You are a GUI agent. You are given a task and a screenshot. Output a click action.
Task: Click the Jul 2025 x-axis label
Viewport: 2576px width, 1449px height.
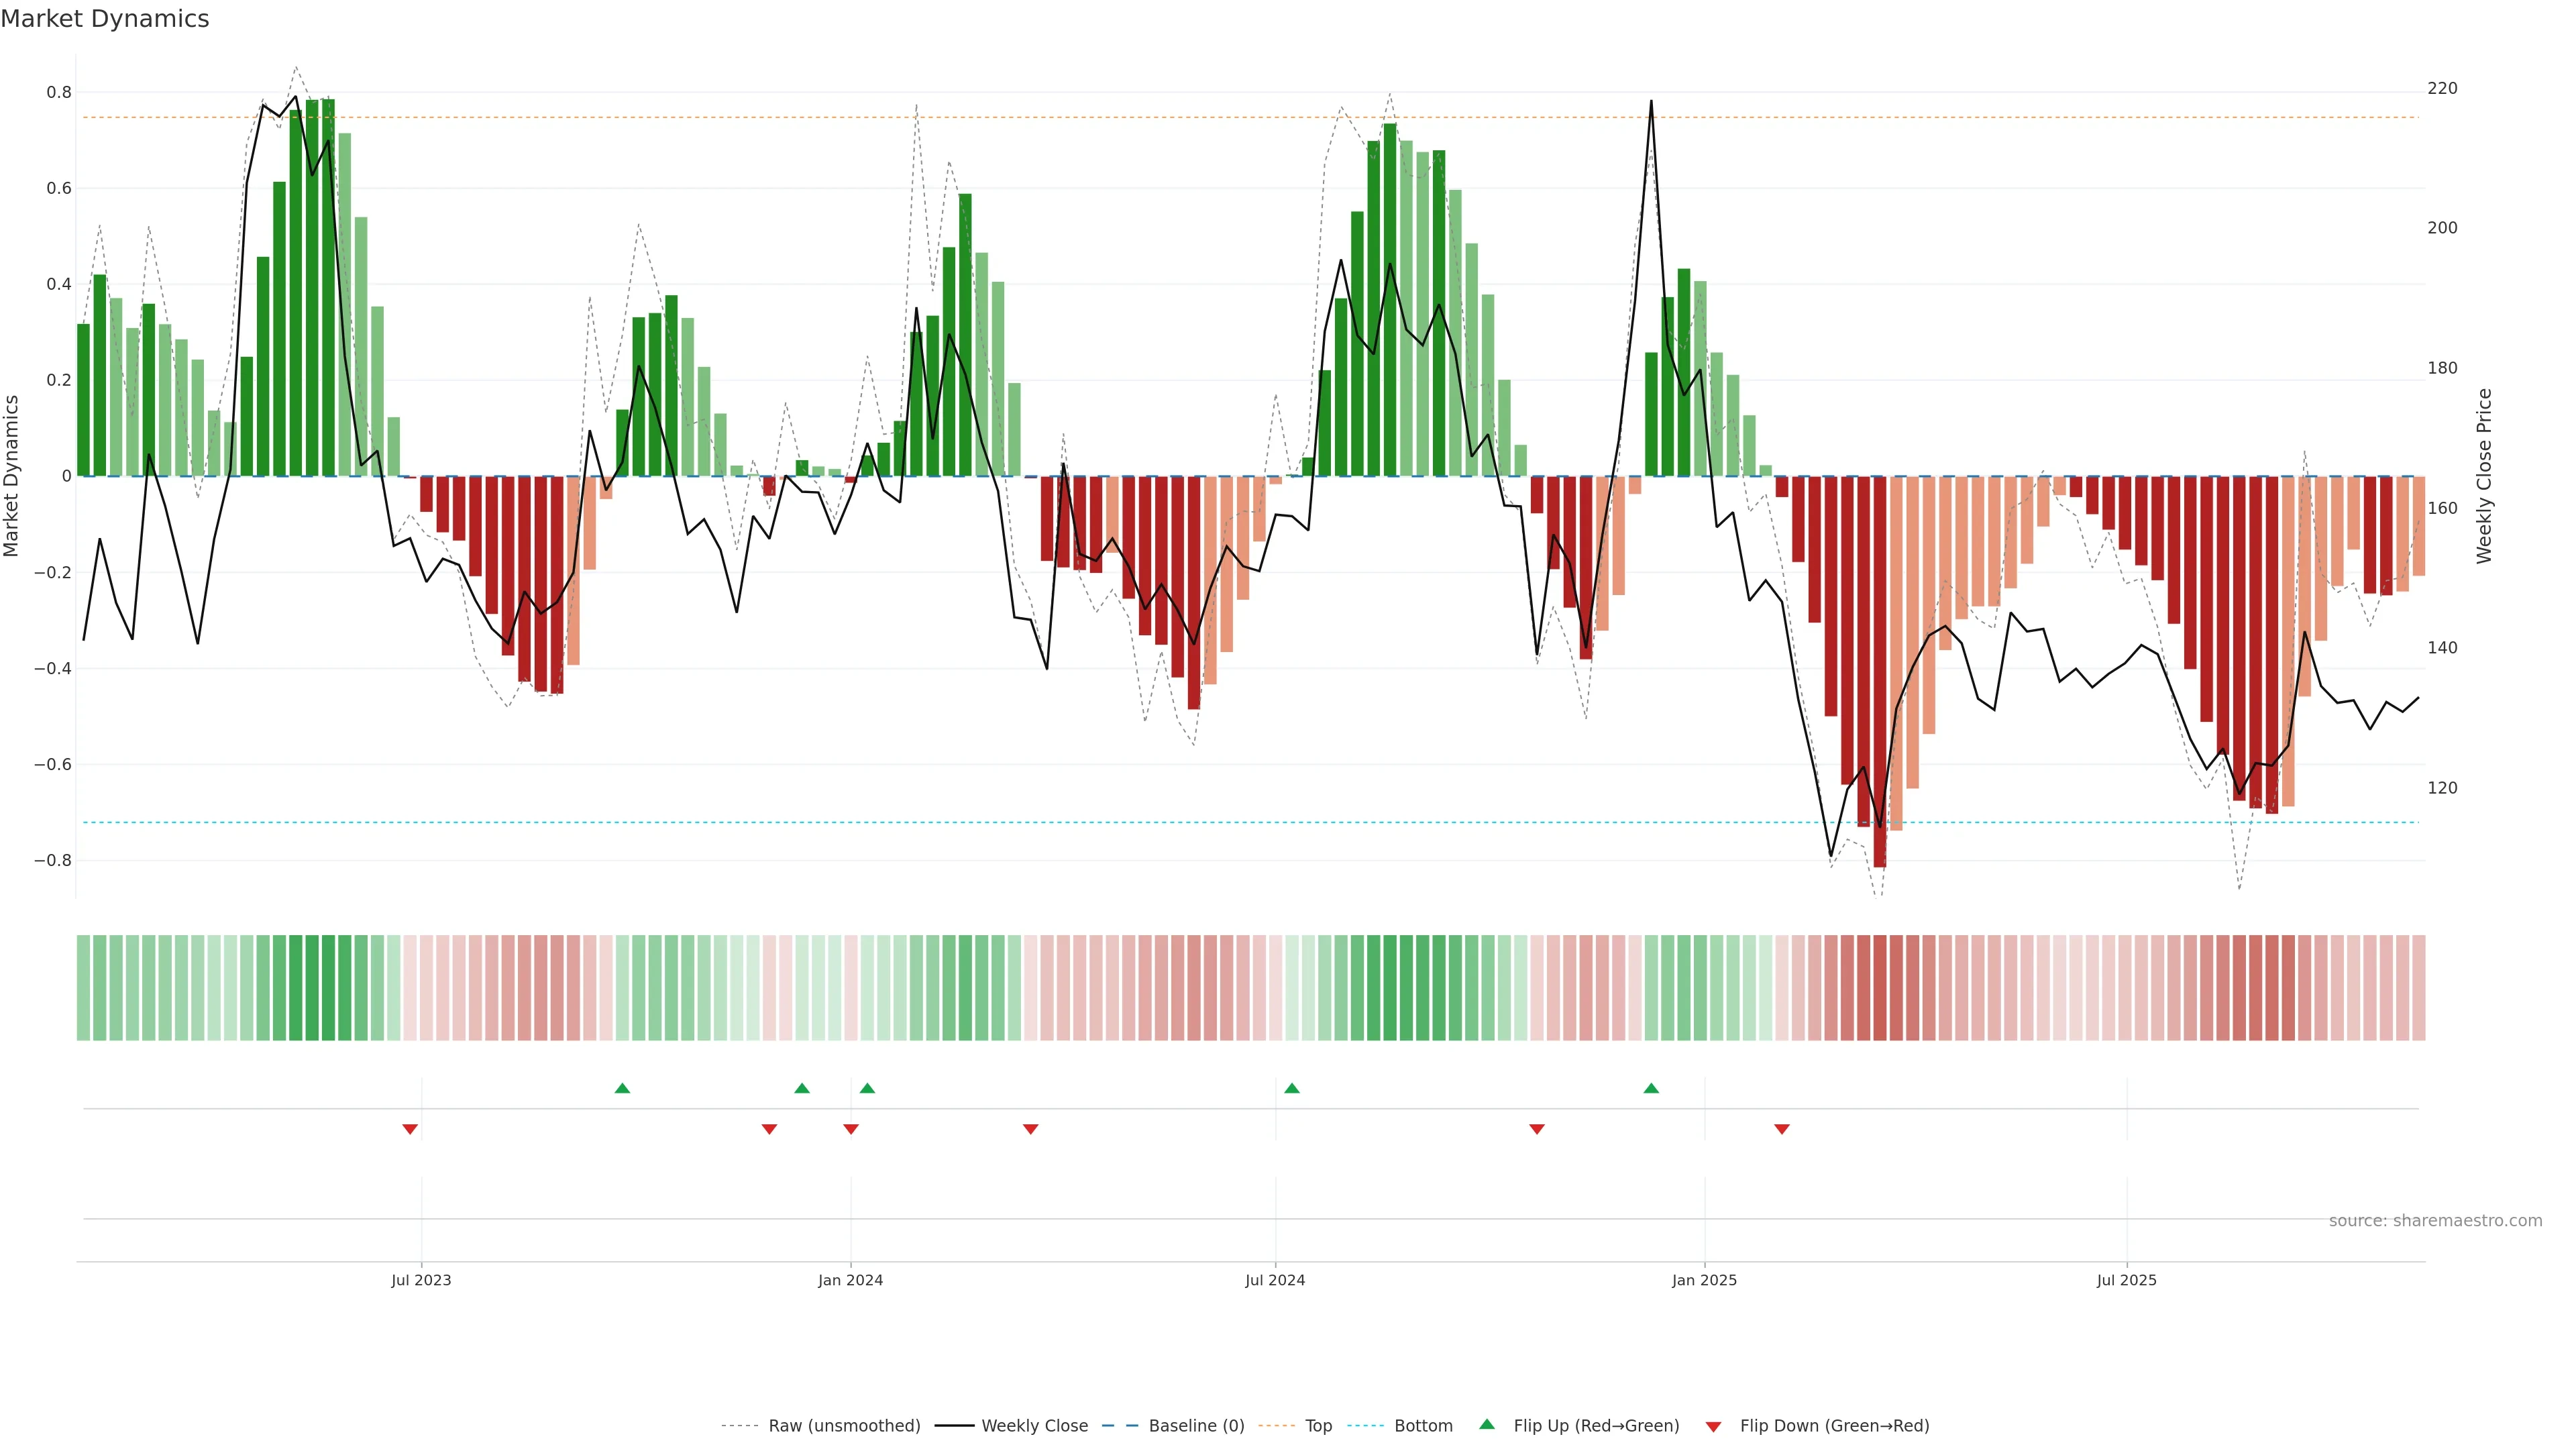2126,1280
